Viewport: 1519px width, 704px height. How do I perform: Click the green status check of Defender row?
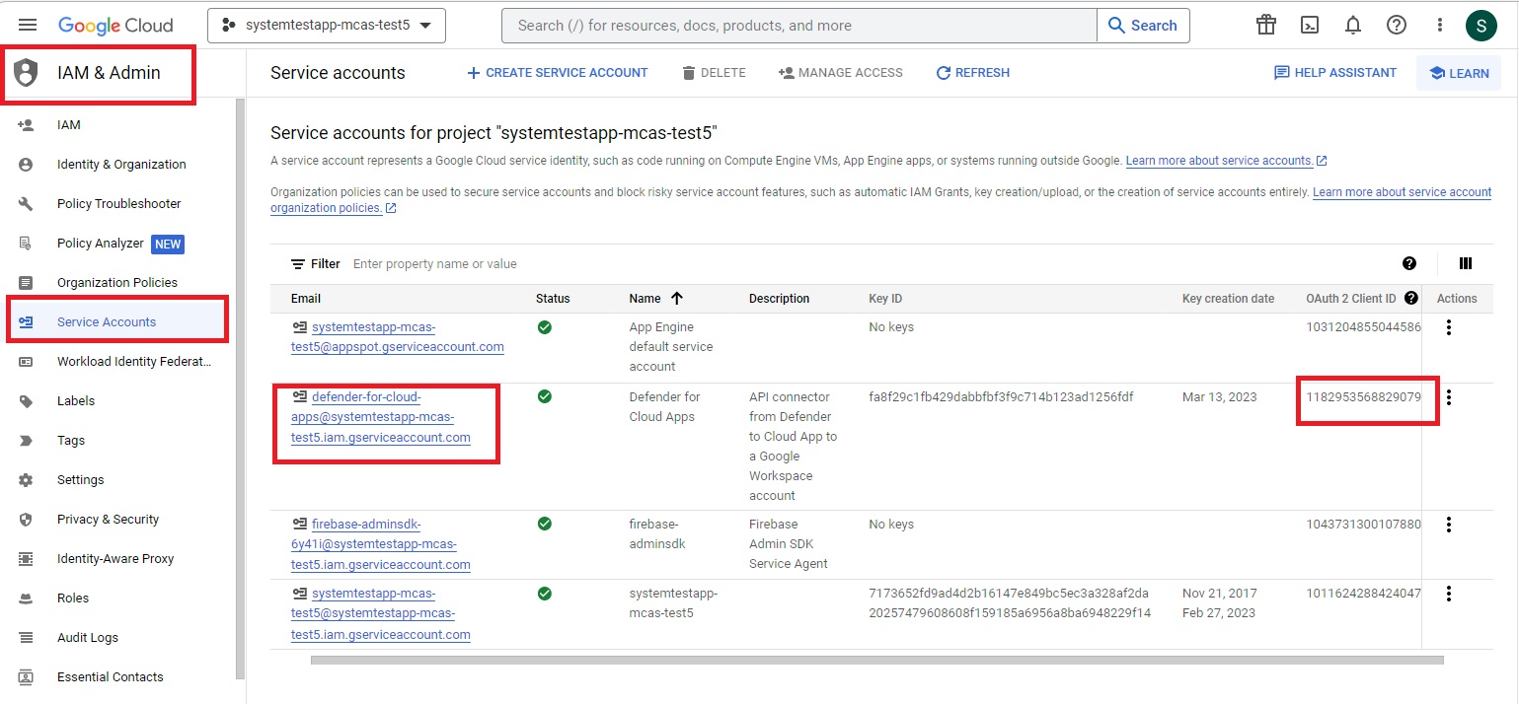coord(545,396)
